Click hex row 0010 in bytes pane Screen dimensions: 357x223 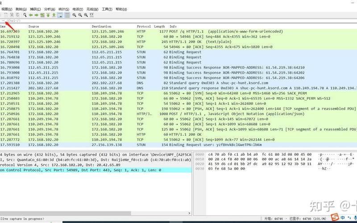pos(275,159)
